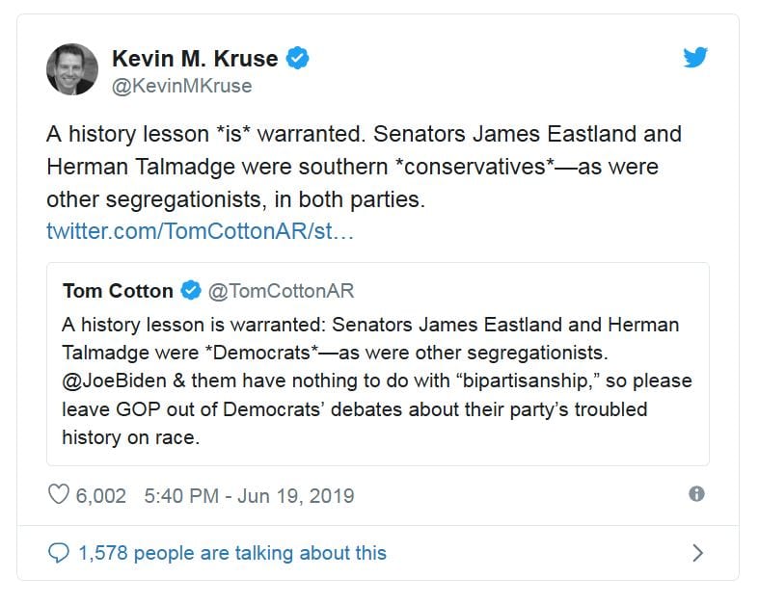Click the 6,002 likes count
The height and width of the screenshot is (604, 759).
(101, 496)
